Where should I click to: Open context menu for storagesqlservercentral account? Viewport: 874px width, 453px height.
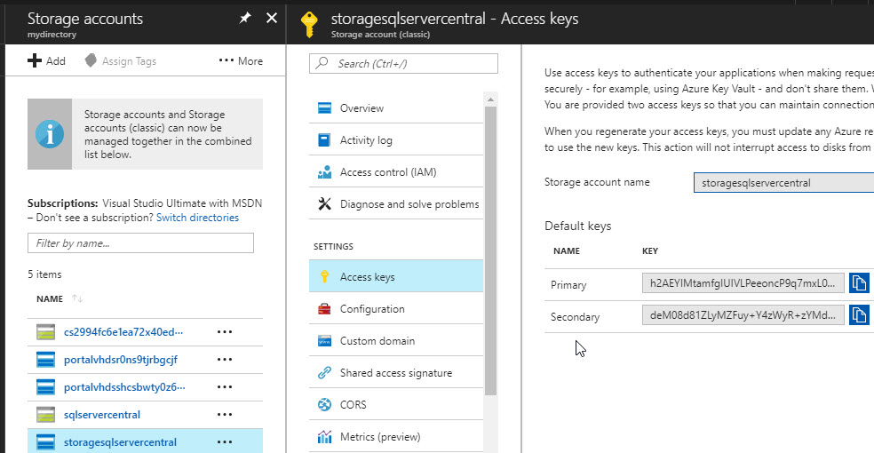(225, 442)
